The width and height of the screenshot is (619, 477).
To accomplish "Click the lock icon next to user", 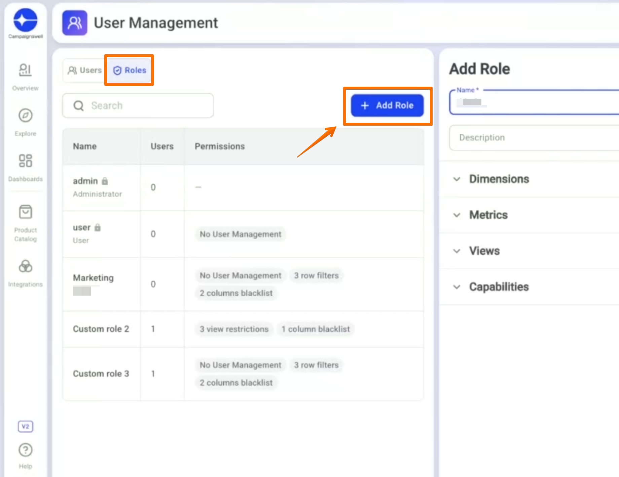I will (x=98, y=227).
